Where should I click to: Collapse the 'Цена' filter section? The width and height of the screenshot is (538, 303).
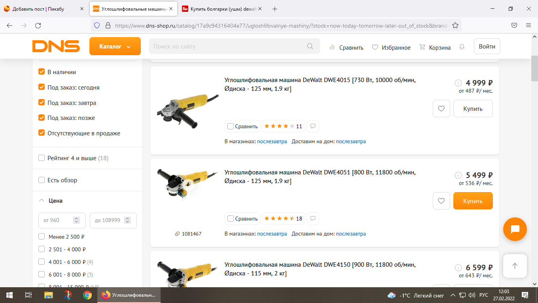coord(42,200)
